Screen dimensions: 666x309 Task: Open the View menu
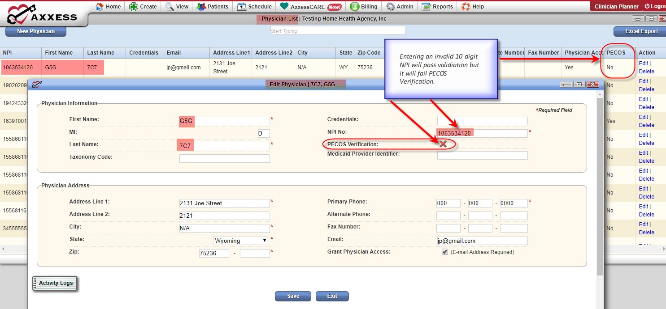point(177,7)
